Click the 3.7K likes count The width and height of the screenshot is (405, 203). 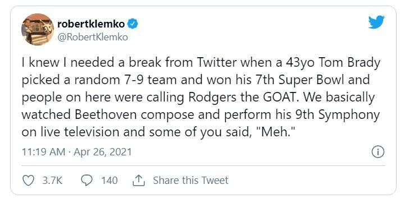click(52, 181)
